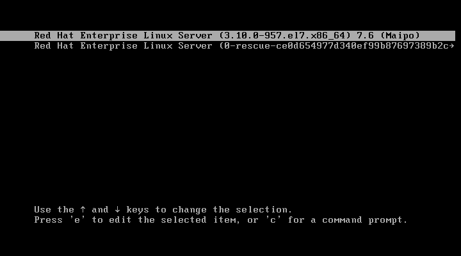Click the kernel version '3.10.0-957.el7.x86_64' text
461x256 pixels.
pyautogui.click(x=284, y=36)
